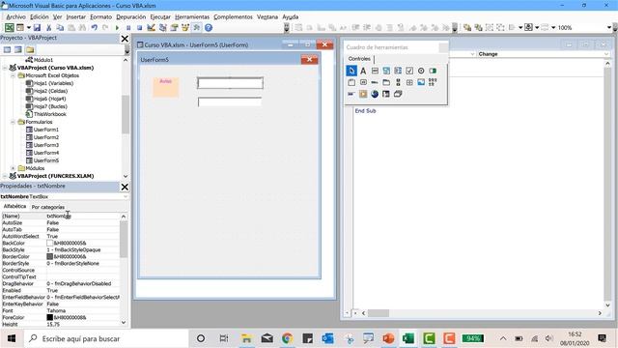Open the Archivo menu

pos(15,17)
